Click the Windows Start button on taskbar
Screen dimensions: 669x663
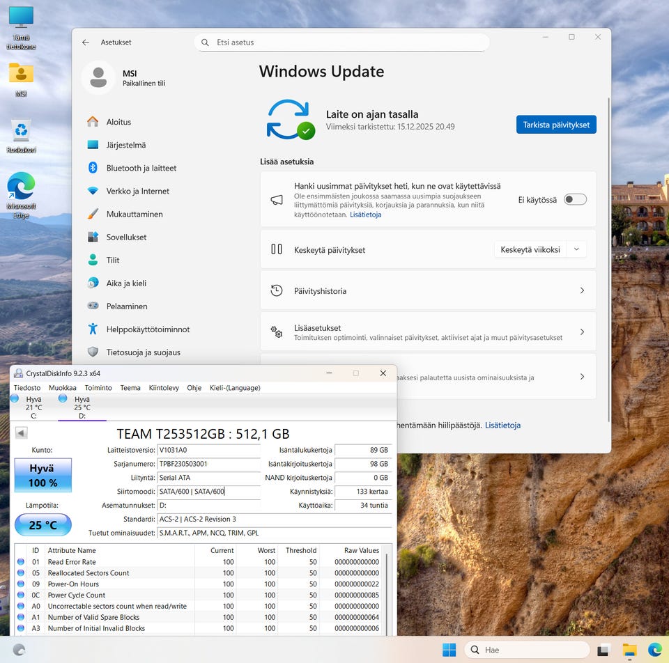pyautogui.click(x=449, y=650)
